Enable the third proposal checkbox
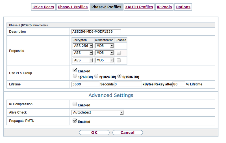This screenshot has height=143, width=226. (x=119, y=60)
